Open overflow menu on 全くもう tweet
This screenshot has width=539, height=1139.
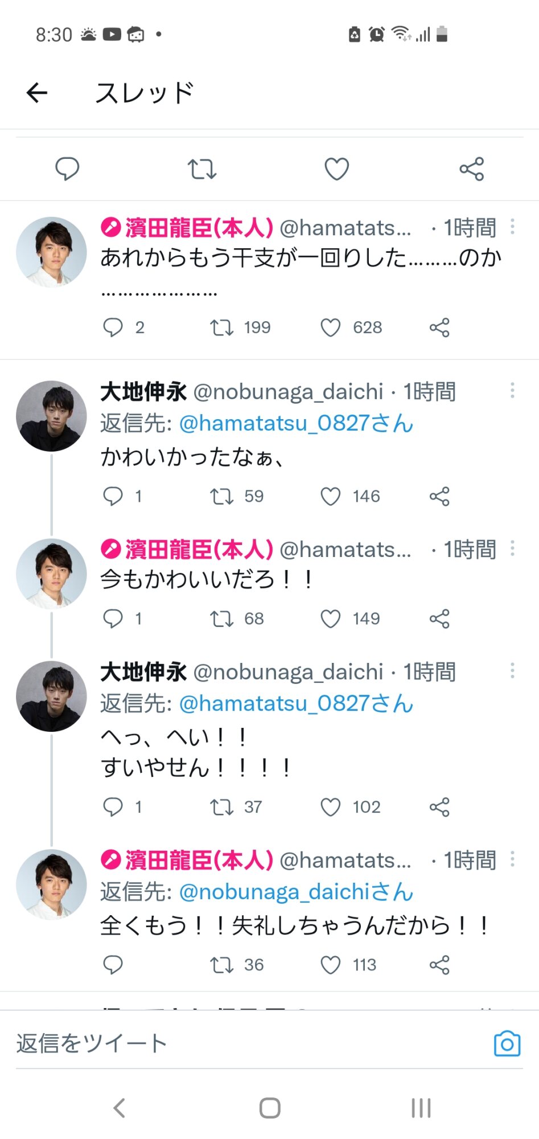512,859
